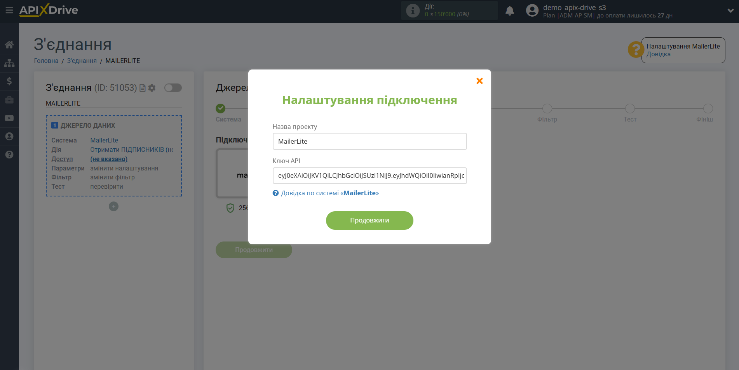
Task: Click перевірити text
Action: pyautogui.click(x=106, y=186)
